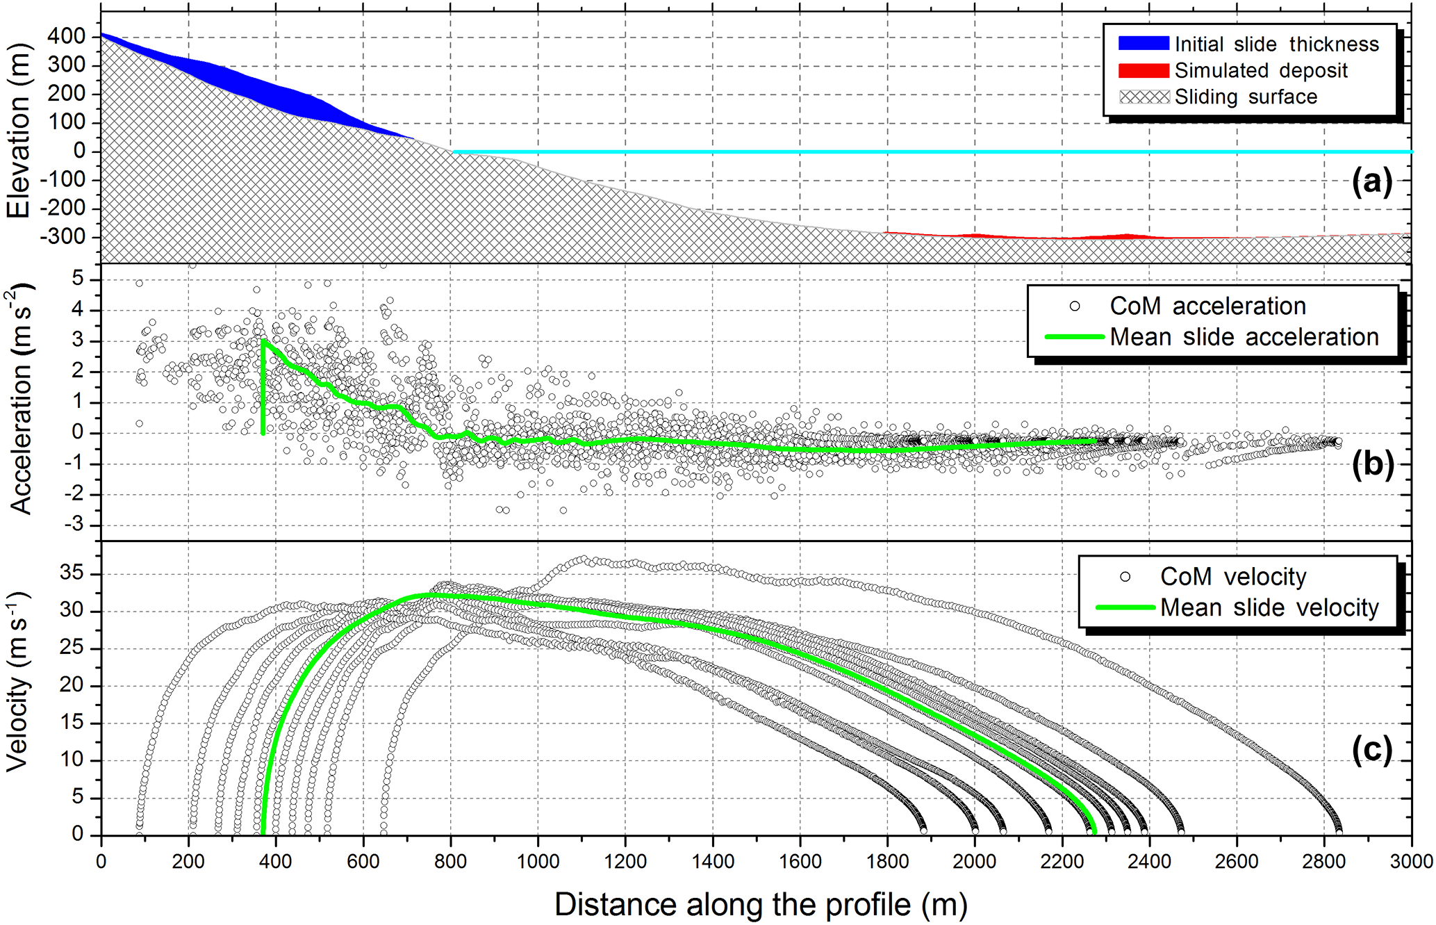1436x925 pixels.
Task: Click the CoM velocity circle legend marker
Action: [x=1125, y=577]
